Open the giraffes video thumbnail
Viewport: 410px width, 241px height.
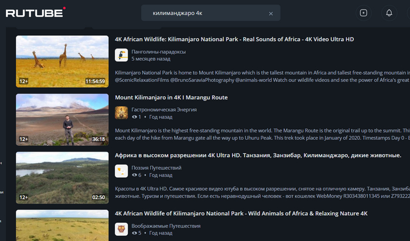click(62, 61)
